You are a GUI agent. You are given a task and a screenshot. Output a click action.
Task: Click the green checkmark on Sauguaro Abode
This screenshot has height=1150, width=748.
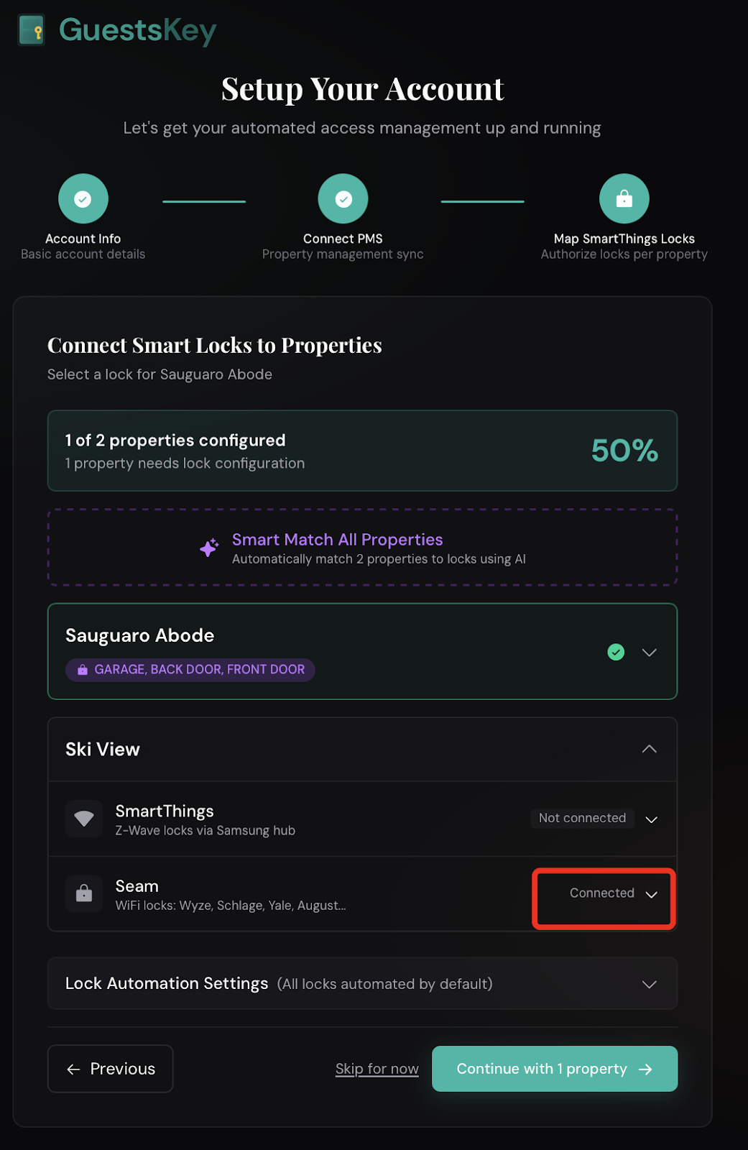click(x=615, y=652)
